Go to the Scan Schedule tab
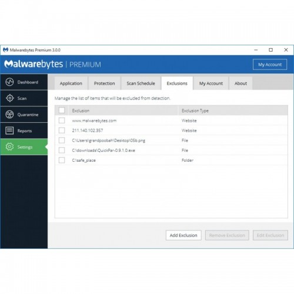294x294 pixels. click(141, 83)
